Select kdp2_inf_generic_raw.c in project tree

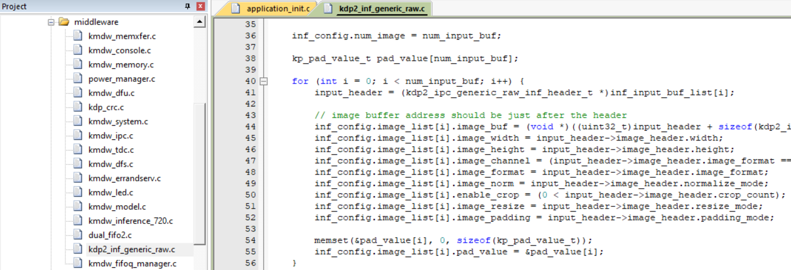(x=132, y=249)
